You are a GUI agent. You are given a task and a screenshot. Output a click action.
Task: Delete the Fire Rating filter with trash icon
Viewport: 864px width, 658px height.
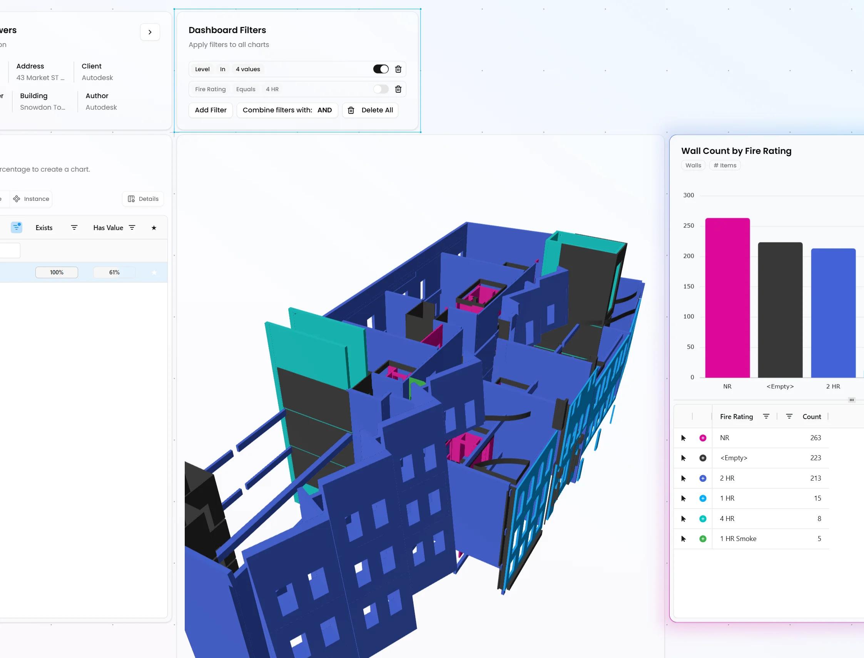click(398, 89)
